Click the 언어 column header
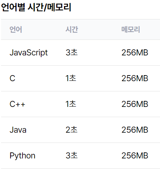Image resolution: width=160 pixels, height=169 pixels. (16, 29)
